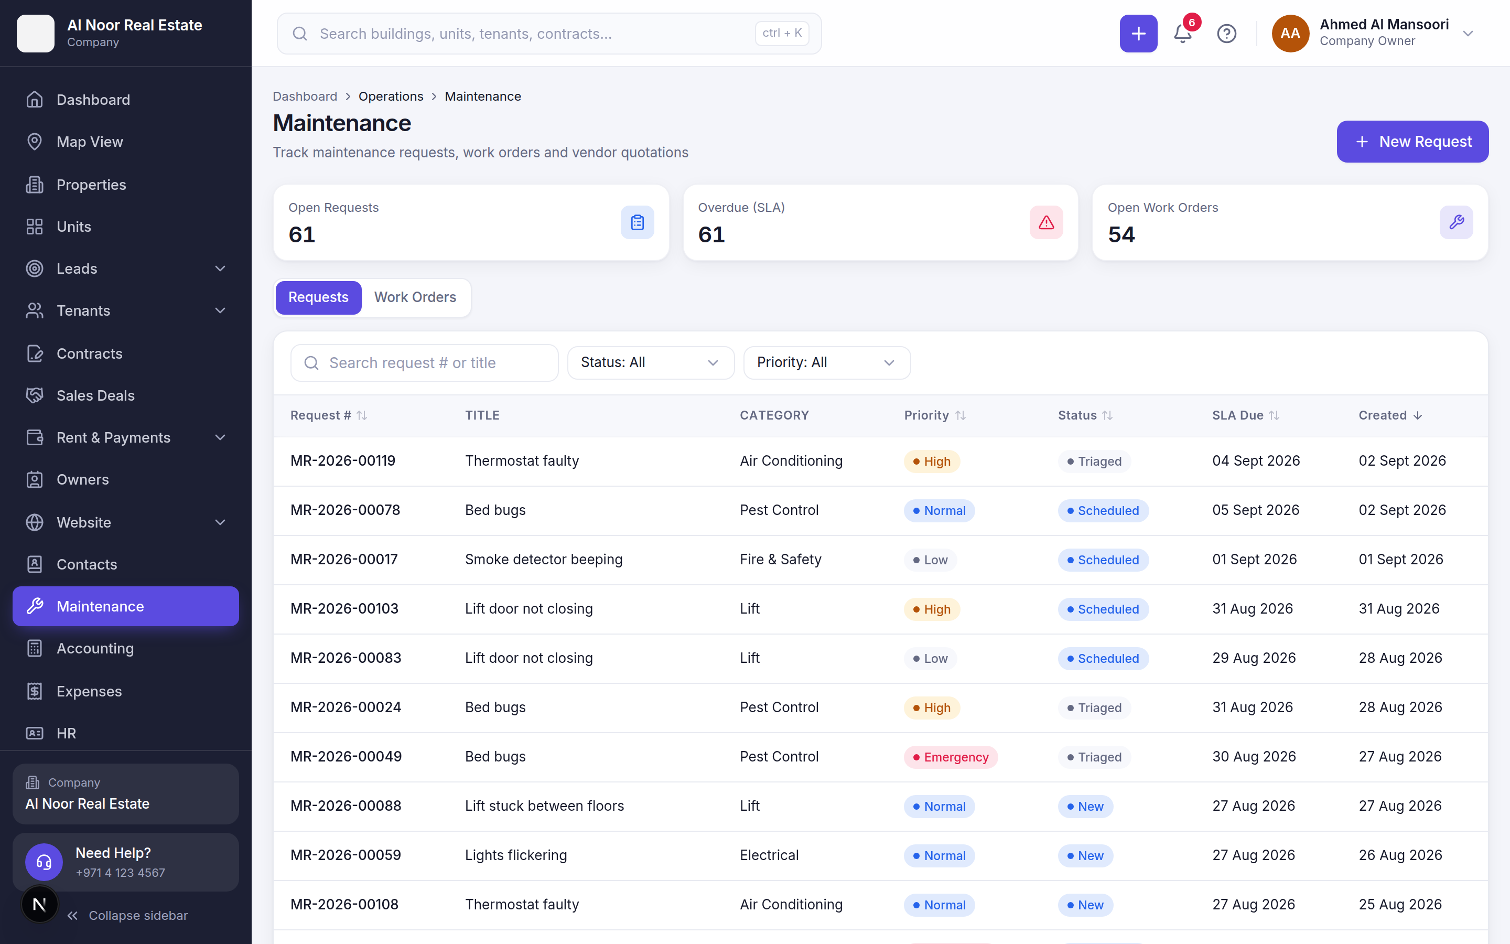
Task: Open Dashboard from the sidebar
Action: pos(125,100)
